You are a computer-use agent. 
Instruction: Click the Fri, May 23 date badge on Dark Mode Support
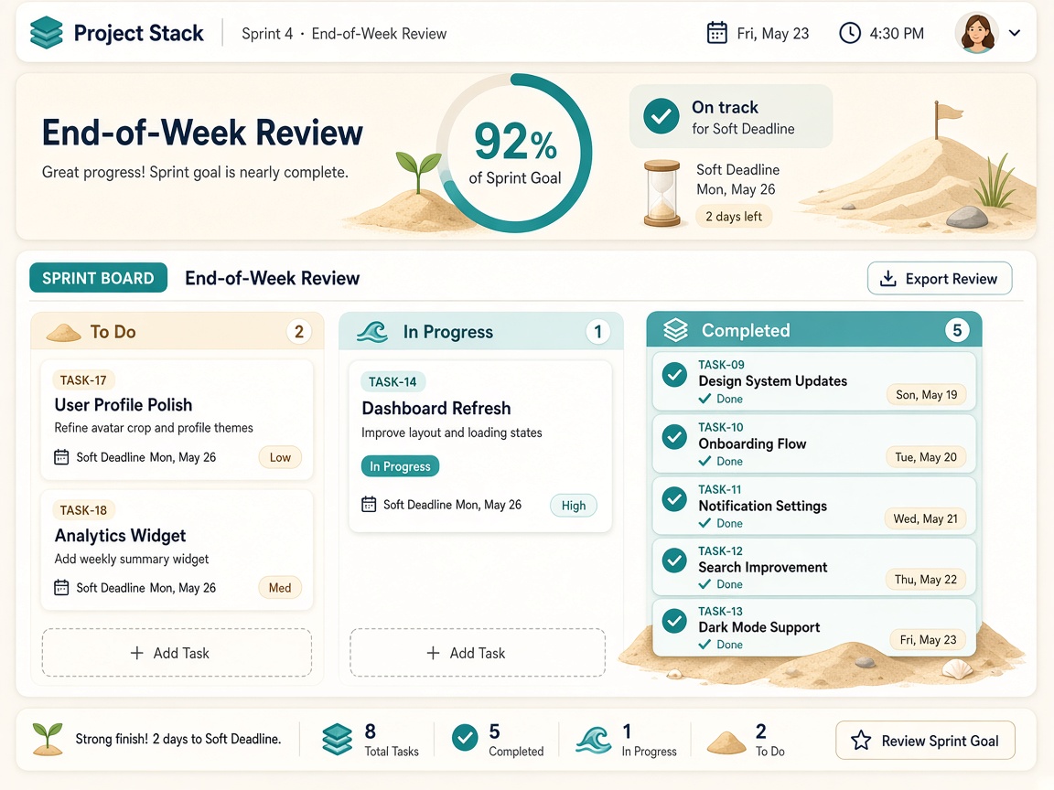[929, 640]
